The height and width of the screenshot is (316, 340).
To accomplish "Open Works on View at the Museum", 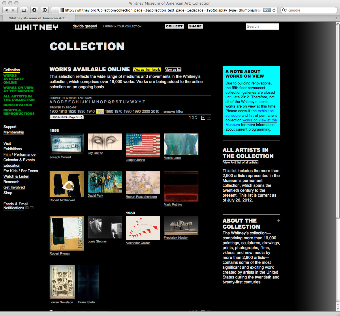I will 18,89.
